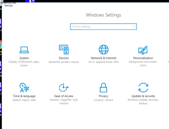The width and height of the screenshot is (169, 129).
Task: Open the Ease of Access icon
Action: click(64, 88)
